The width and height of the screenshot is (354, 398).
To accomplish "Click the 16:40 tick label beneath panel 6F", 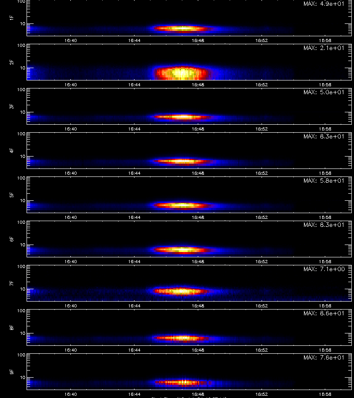I will click(71, 262).
